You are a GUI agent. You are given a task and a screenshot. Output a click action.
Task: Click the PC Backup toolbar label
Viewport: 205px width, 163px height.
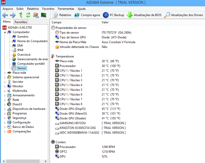[117, 15]
